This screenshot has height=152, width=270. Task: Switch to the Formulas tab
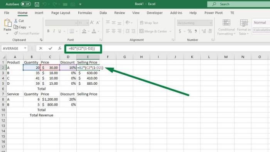tap(85, 13)
